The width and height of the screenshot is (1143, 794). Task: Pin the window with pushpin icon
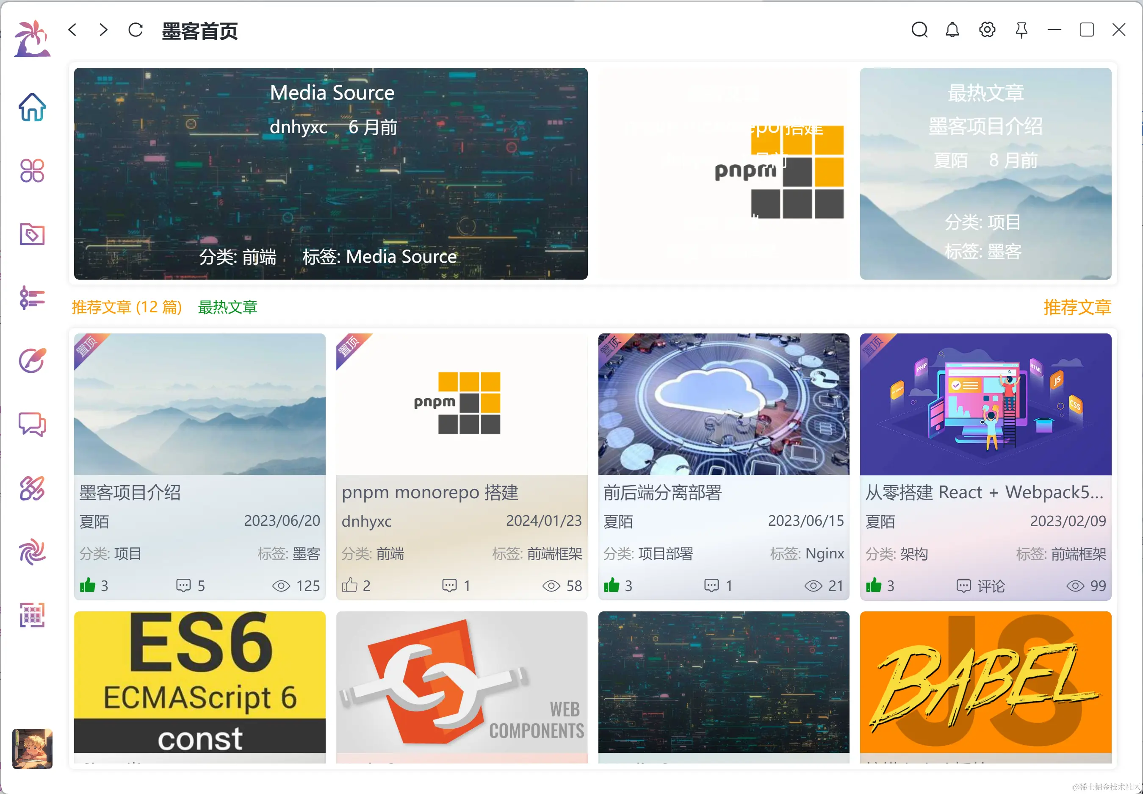click(x=1021, y=30)
